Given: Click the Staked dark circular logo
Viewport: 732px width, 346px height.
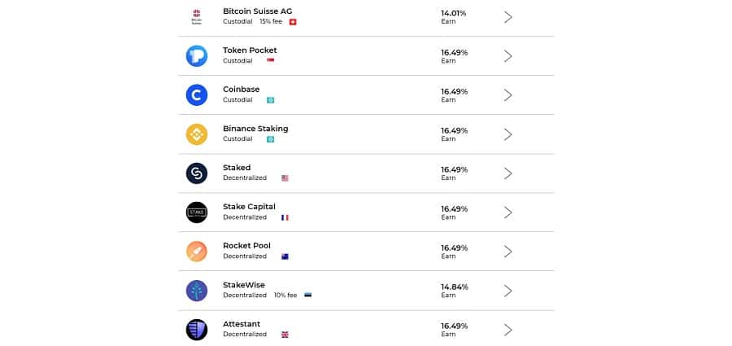Looking at the screenshot, I should 197,173.
